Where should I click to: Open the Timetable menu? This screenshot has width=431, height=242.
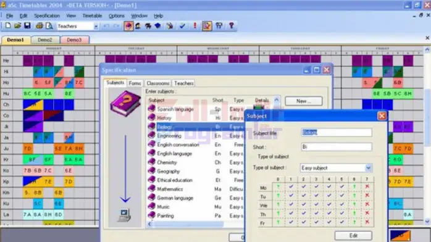pos(92,16)
